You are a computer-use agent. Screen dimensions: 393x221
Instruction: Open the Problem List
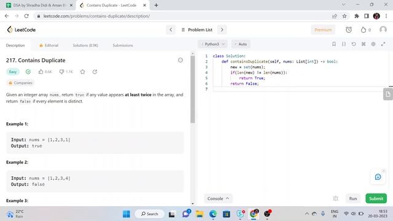pyautogui.click(x=196, y=30)
